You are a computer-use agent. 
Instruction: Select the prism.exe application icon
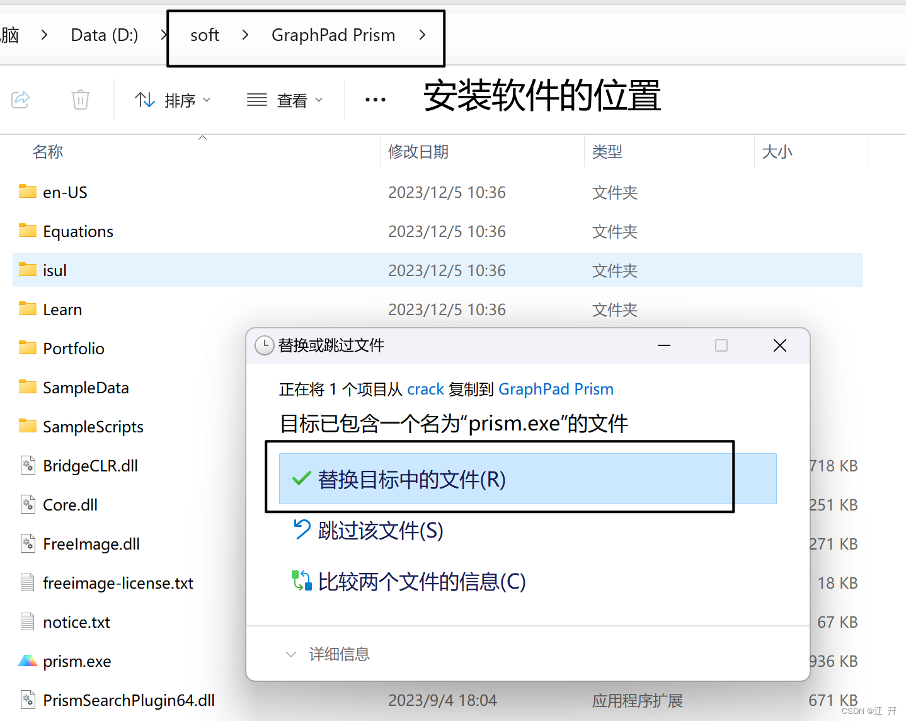28,660
